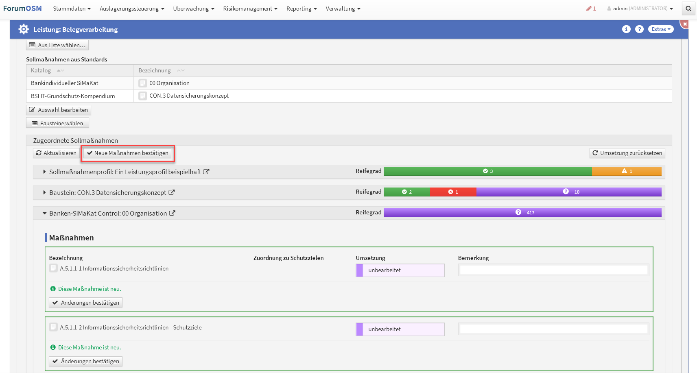This screenshot has height=373, width=697.
Task: Tick checkbox for A.5.1.1-1 Informationssicherheitsrichtlinien
Action: pos(53,268)
